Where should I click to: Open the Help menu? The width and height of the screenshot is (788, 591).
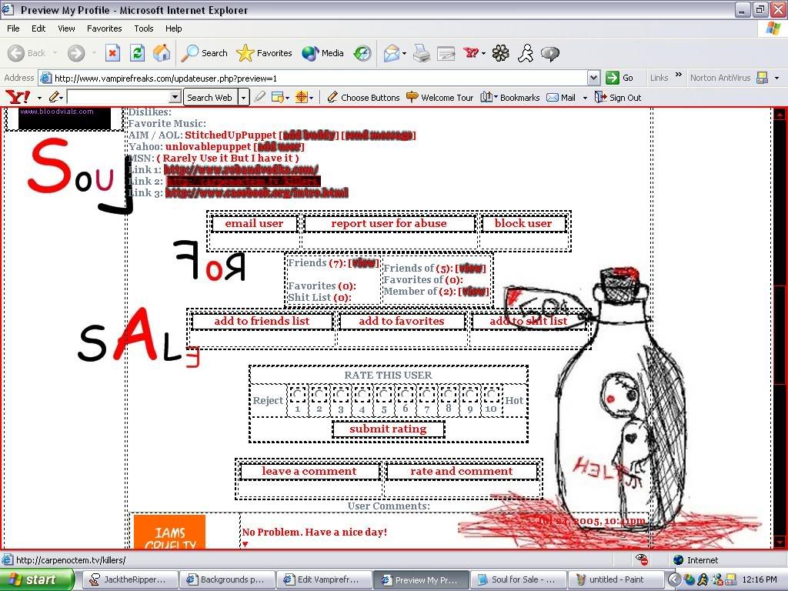pos(173,28)
